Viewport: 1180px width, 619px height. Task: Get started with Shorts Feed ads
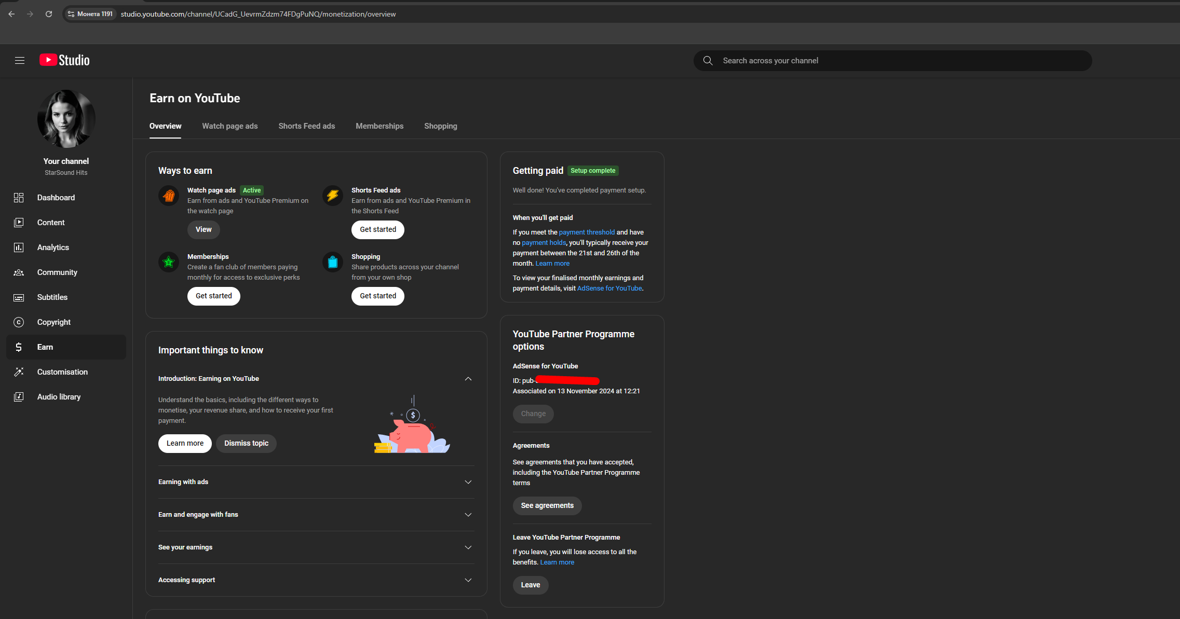click(x=378, y=230)
